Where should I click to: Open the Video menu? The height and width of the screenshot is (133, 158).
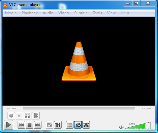click(x=64, y=13)
